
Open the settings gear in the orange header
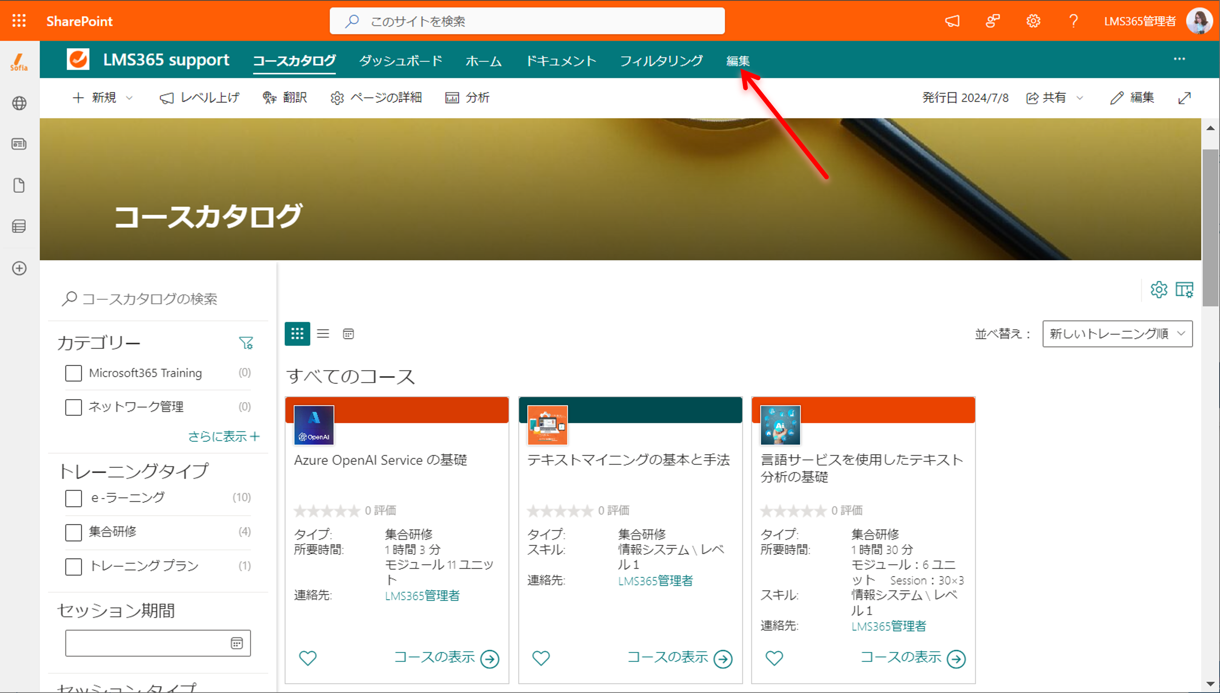tap(1033, 21)
